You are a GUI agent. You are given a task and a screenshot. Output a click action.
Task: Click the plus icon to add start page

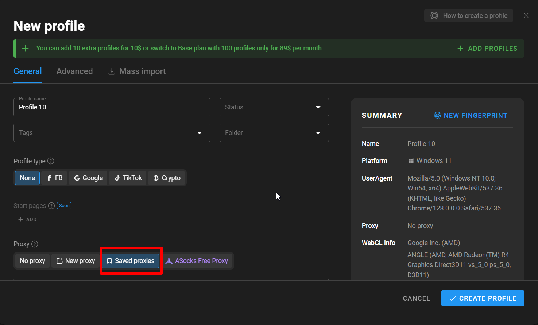(21, 219)
